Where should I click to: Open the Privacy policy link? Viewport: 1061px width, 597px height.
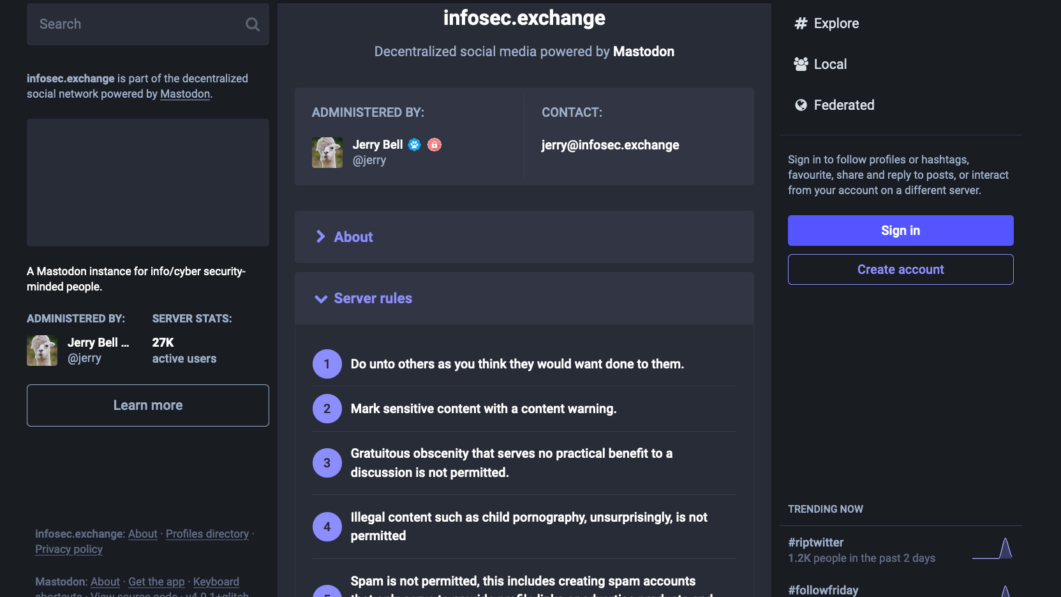click(x=68, y=549)
